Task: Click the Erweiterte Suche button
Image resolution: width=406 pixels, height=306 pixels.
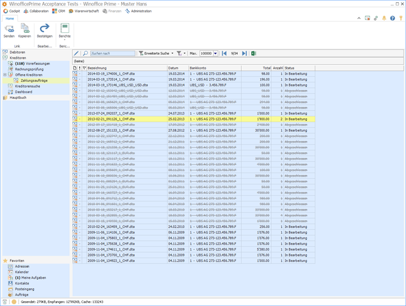Action: click(x=154, y=53)
